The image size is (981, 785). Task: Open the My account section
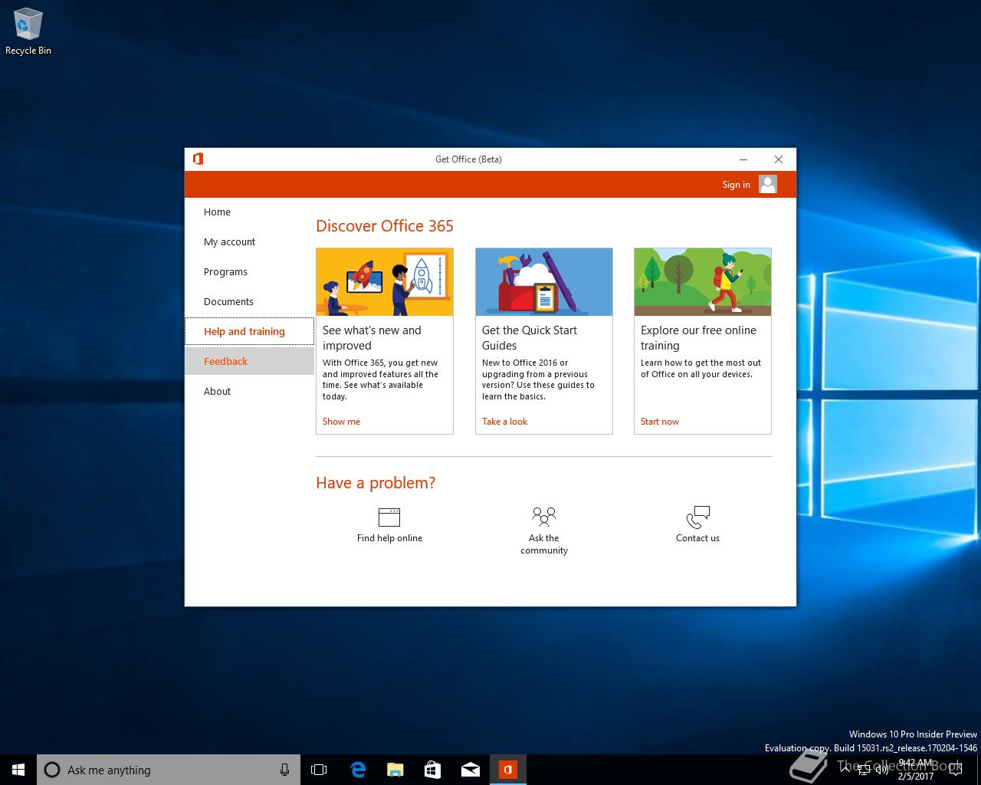249,242
